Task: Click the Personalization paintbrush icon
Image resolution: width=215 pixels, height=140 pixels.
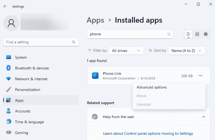Action: [9, 89]
